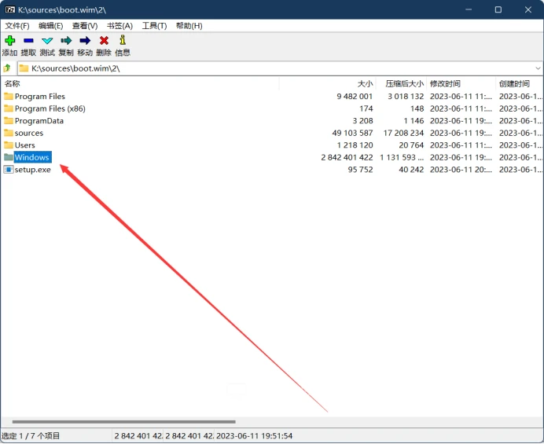This screenshot has height=444, width=544.
Task: Click the horizontal scrollbar thumb at bottom
Action: pyautogui.click(x=124, y=422)
